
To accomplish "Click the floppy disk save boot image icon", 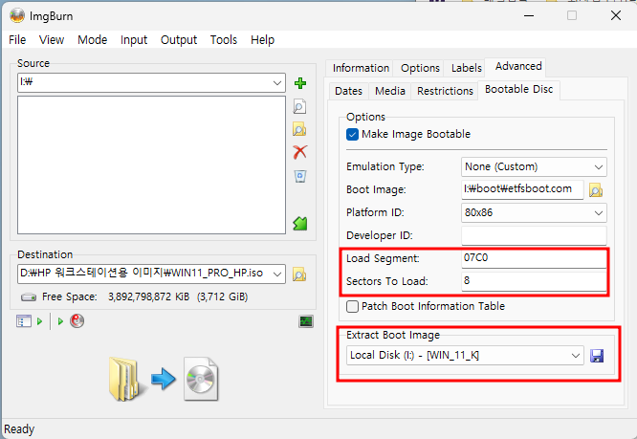I will [x=597, y=356].
